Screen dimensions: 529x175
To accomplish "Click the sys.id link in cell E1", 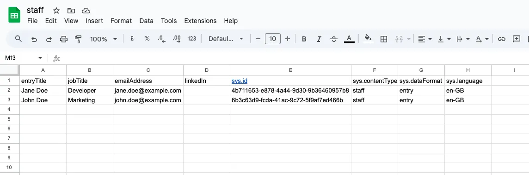I will [240, 81].
